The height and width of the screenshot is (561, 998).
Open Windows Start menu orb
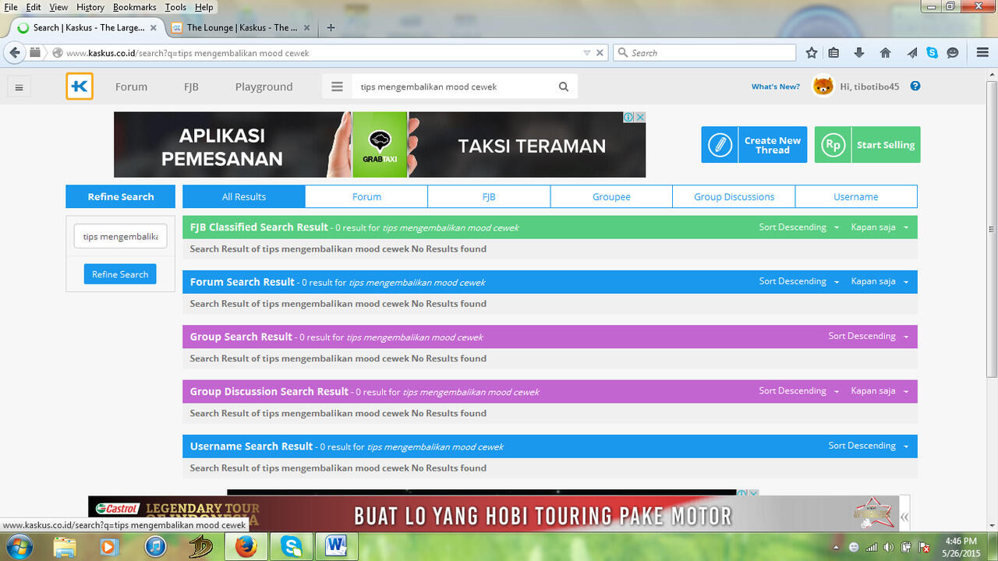19,546
